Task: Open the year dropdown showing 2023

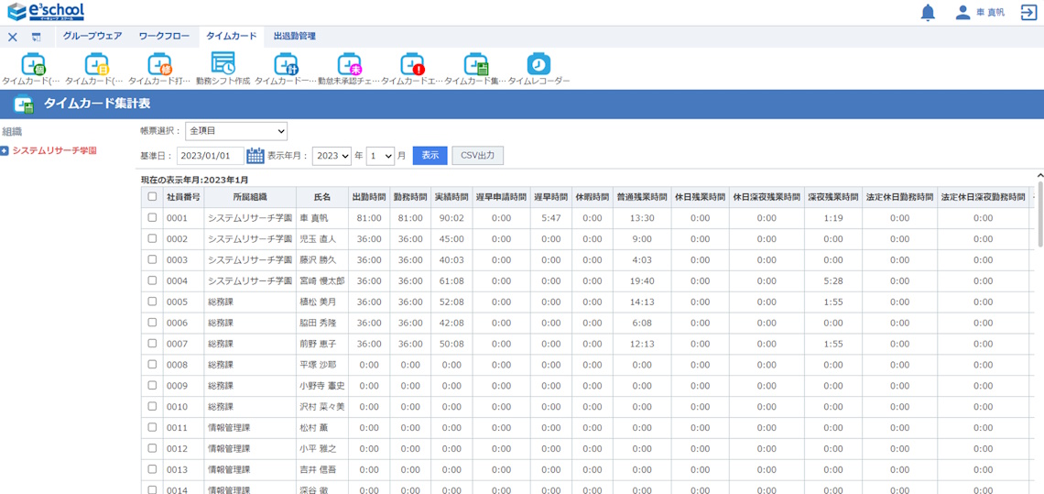Action: (x=332, y=156)
